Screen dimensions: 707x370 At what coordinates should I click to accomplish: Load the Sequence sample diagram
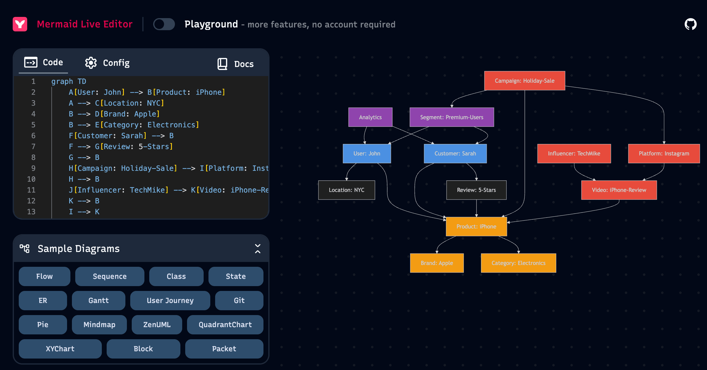click(110, 276)
